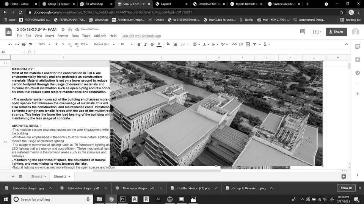Open horizontal align dropdown
The width and height of the screenshot is (364, 204).
(x=196, y=44)
